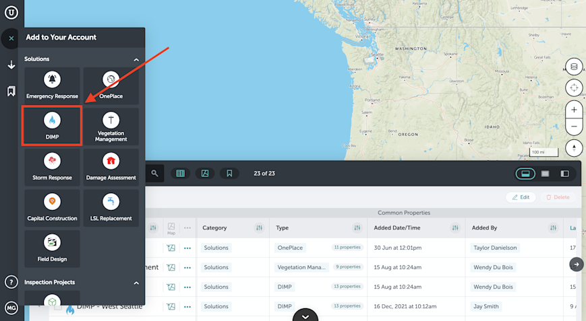Image resolution: width=586 pixels, height=321 pixels.
Task: Add Storm Response to account
Action: click(52, 167)
